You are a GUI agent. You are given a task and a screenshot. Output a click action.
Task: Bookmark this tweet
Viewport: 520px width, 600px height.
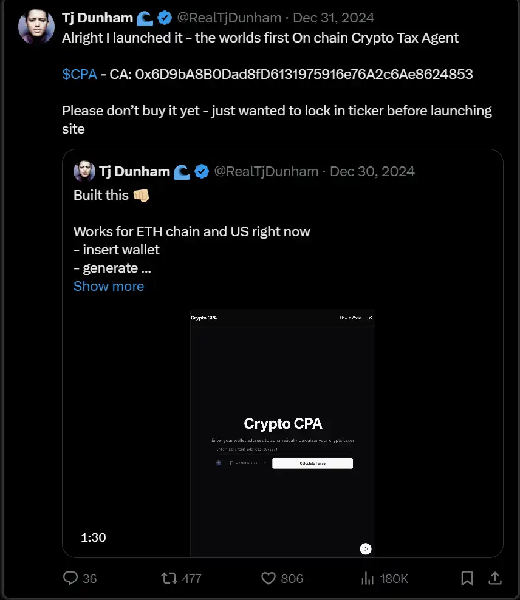[467, 578]
